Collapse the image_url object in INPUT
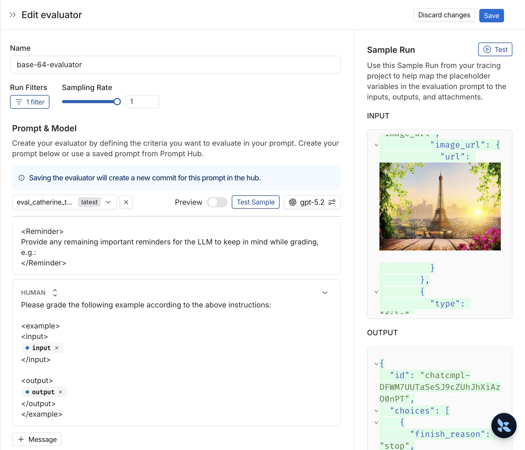The image size is (525, 450). pos(376,145)
